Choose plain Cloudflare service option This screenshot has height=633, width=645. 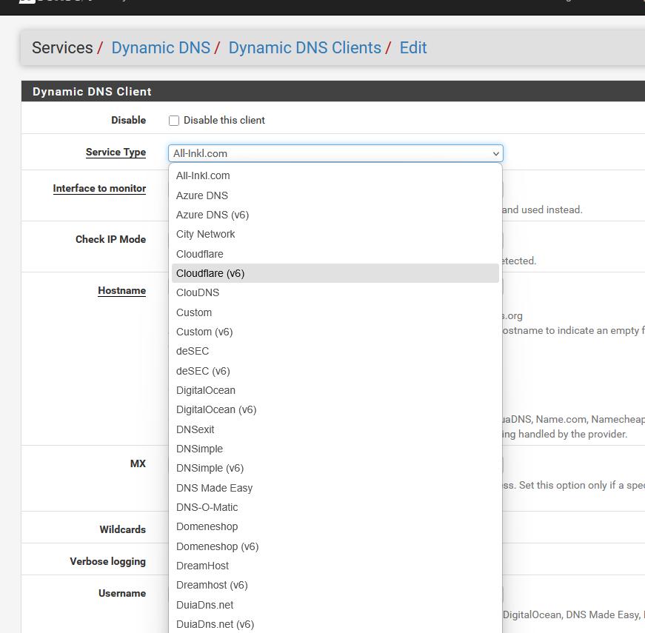[x=200, y=254]
